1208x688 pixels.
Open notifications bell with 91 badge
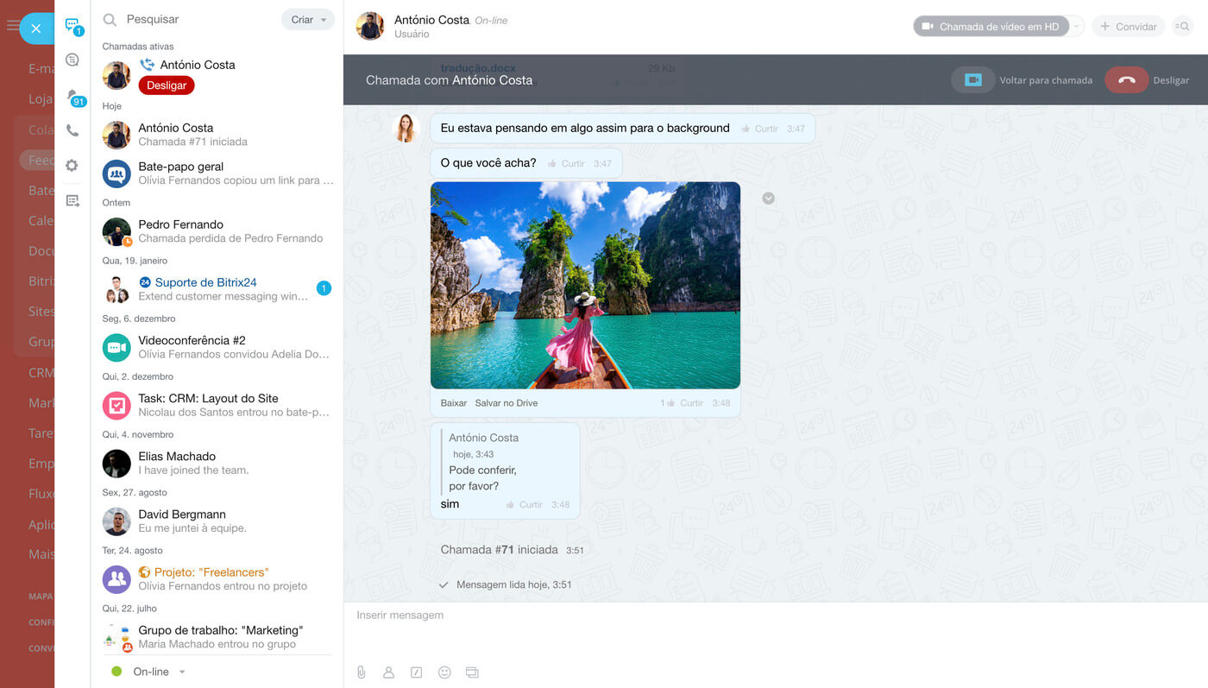[x=73, y=96]
